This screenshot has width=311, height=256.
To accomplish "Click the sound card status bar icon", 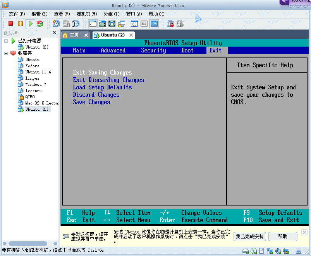I will tap(278, 251).
